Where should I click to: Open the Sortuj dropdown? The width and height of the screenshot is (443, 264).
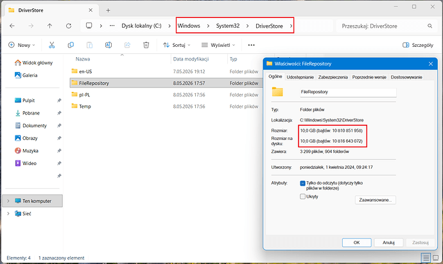pyautogui.click(x=177, y=45)
